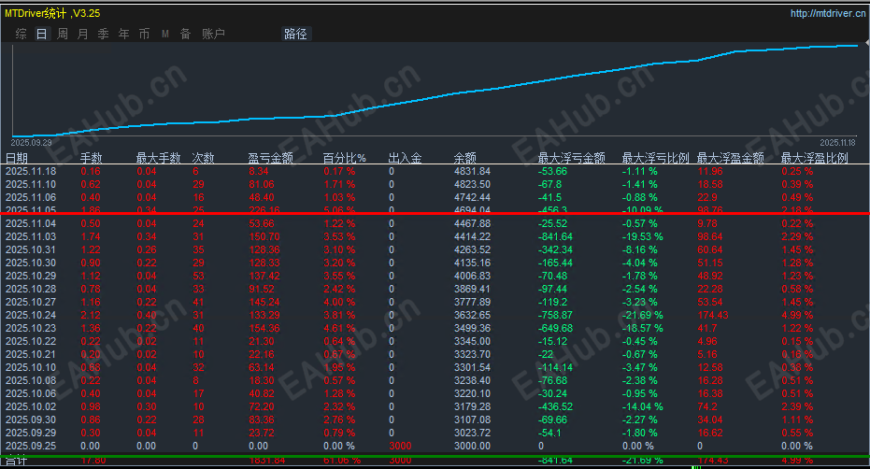Select the 2025.10.29 date row
This screenshot has height=469, width=870.
[435, 276]
